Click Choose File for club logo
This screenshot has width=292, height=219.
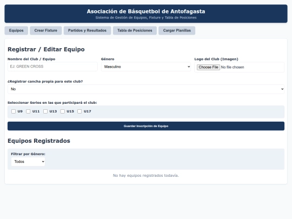coord(208,67)
